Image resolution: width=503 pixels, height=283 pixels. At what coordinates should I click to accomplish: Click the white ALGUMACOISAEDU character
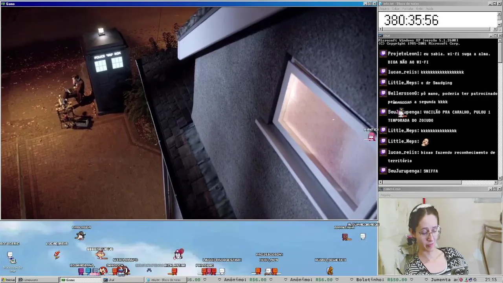click(x=363, y=236)
